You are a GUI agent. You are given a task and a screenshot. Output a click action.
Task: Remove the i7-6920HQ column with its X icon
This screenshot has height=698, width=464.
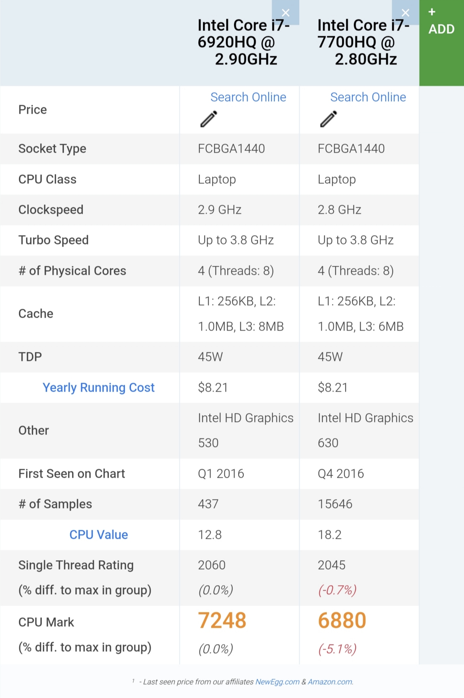285,13
